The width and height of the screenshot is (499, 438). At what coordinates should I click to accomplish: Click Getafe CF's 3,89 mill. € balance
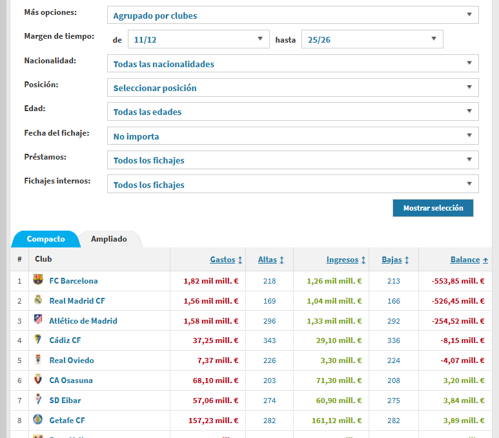tap(464, 421)
